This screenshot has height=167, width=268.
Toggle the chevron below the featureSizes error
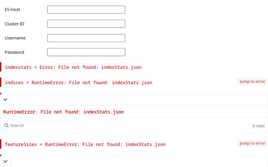coord(5,161)
